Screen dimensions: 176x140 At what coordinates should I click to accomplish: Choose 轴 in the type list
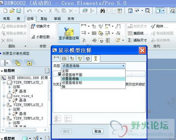click(x=93, y=87)
